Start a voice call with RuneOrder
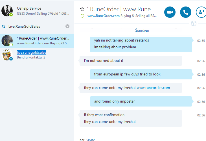Screen dimensions: 206x141 tap(185, 12)
